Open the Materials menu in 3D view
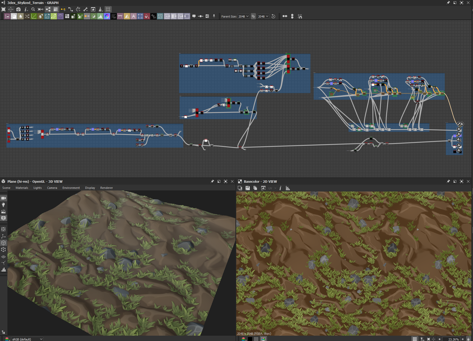473x341 pixels. [22, 188]
